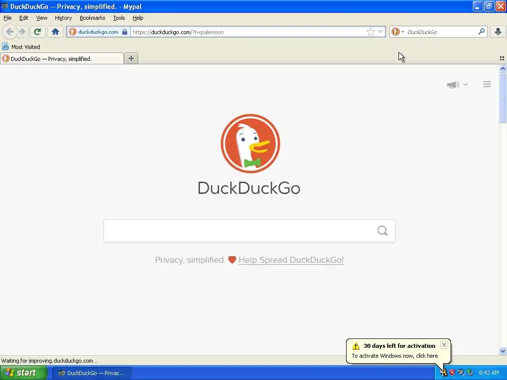Open the File menu
507x380 pixels.
click(x=7, y=18)
